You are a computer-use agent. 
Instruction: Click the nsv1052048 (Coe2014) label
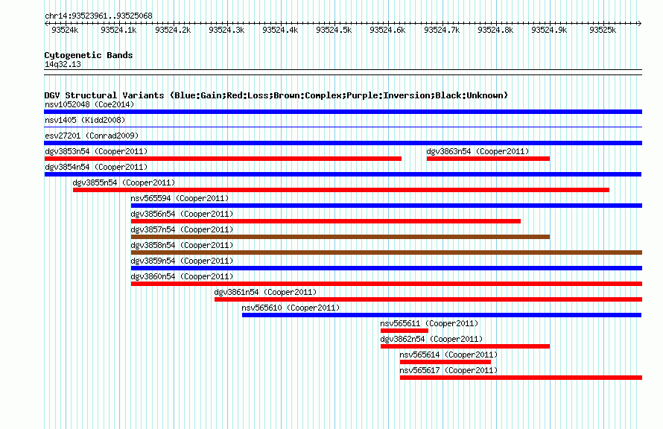[89, 104]
